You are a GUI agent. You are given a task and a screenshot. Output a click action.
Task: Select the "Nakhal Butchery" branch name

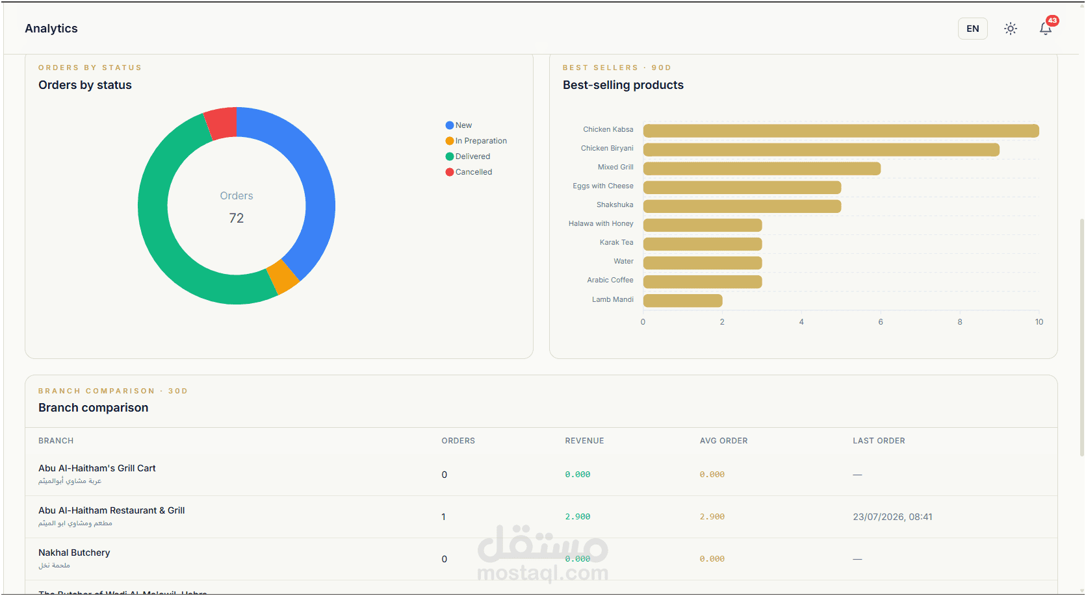74,553
